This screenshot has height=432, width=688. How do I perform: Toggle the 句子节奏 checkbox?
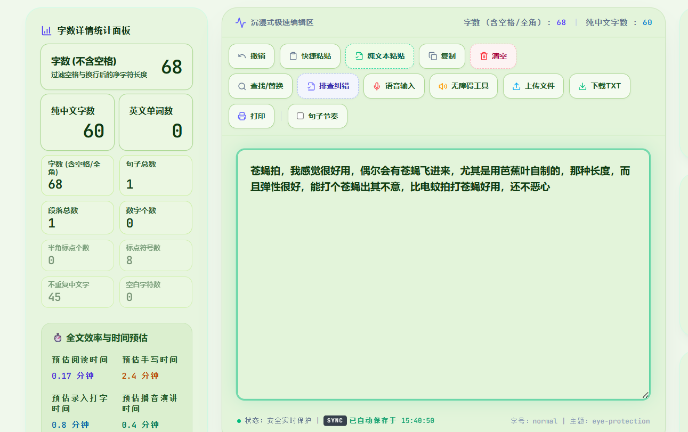300,116
